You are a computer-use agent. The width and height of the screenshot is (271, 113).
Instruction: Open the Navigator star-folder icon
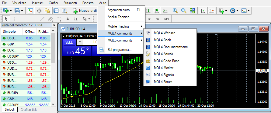pos(47,11)
